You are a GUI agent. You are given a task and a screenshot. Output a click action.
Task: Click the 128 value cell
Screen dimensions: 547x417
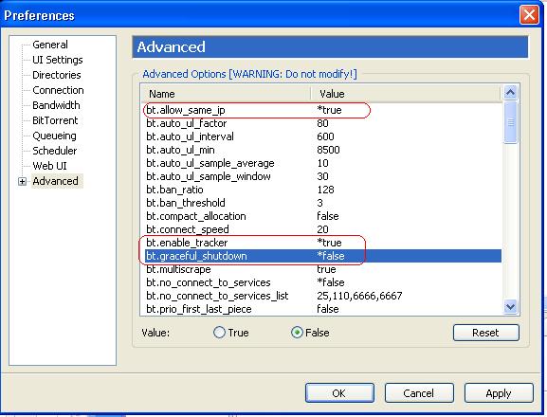[325, 190]
